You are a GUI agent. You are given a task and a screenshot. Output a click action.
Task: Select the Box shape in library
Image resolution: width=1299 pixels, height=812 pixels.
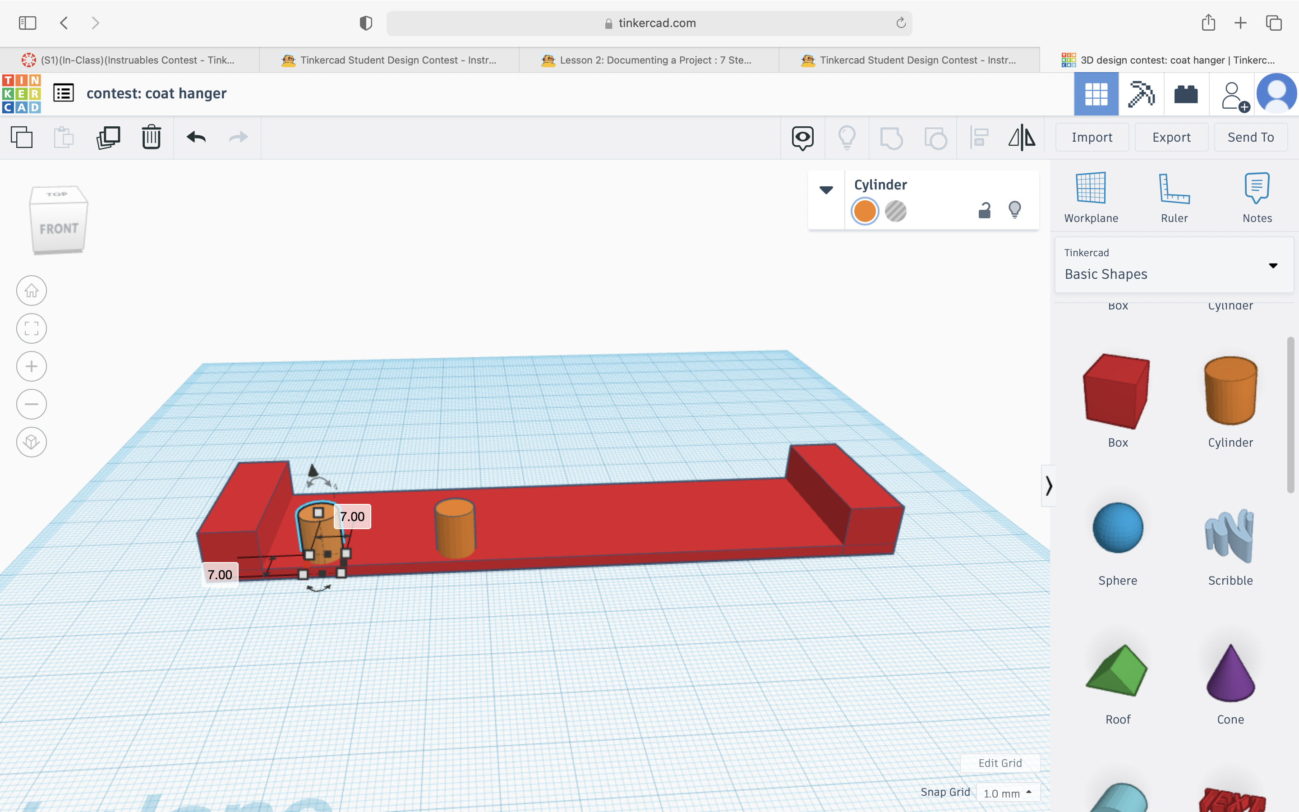[x=1118, y=400]
